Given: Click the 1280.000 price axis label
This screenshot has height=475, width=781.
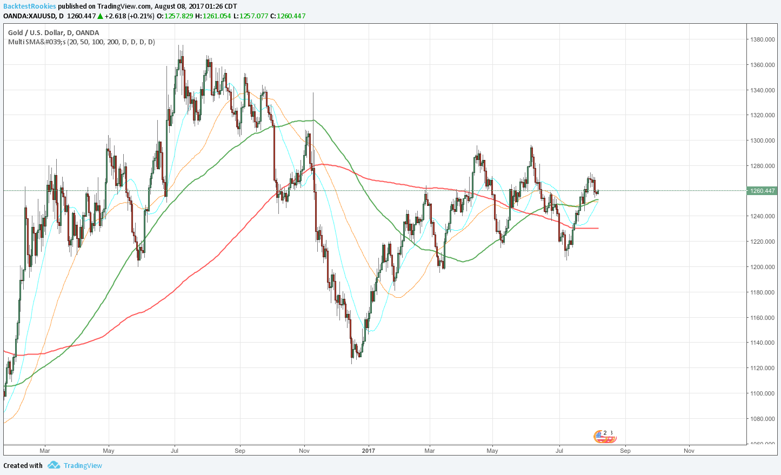Looking at the screenshot, I should pyautogui.click(x=763, y=166).
